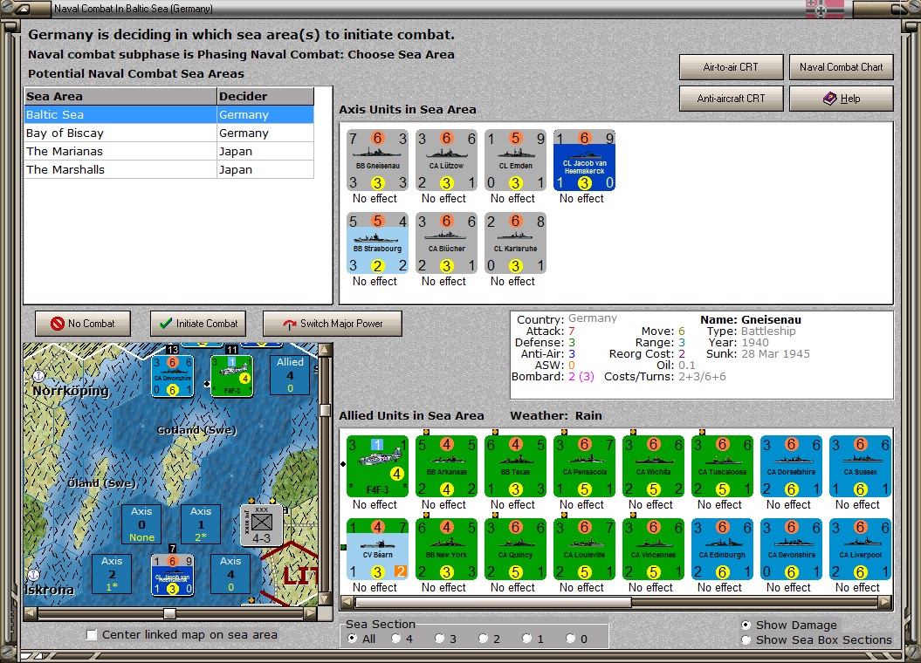Click the Sea Area column header
Image resolution: width=921 pixels, height=663 pixels.
pos(120,96)
